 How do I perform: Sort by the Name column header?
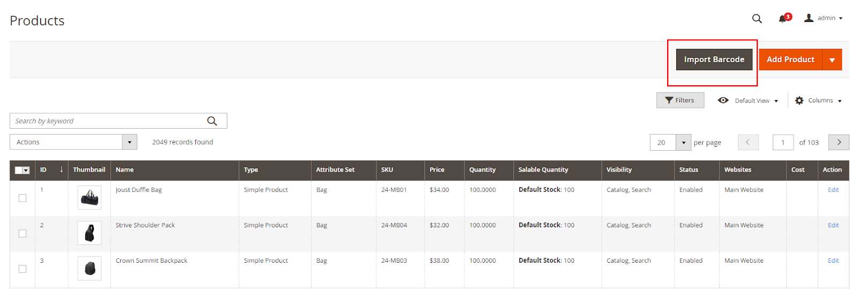[125, 170]
